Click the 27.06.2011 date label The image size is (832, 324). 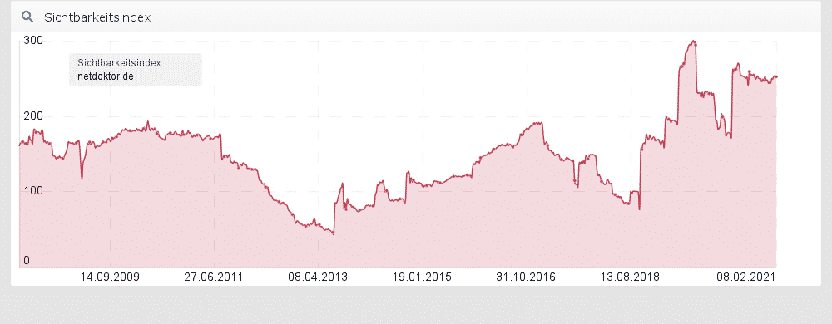(x=214, y=277)
